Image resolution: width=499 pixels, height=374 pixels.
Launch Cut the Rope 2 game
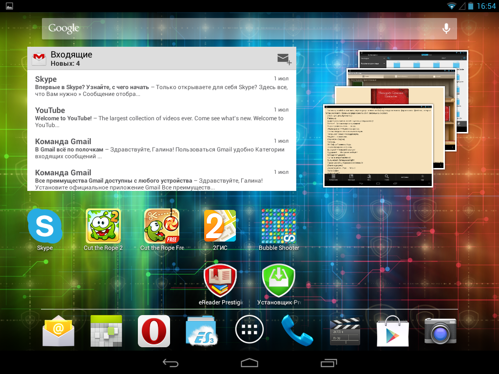103,226
